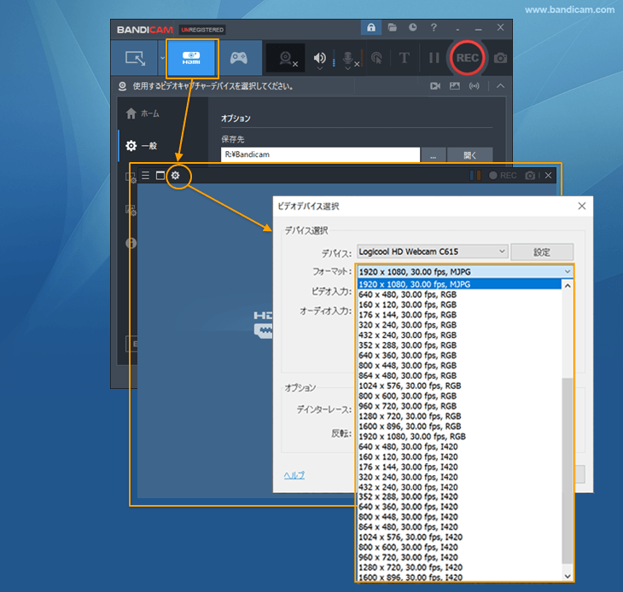Click broadcast signal icon in status bar
The height and width of the screenshot is (592, 623).
pyautogui.click(x=474, y=86)
